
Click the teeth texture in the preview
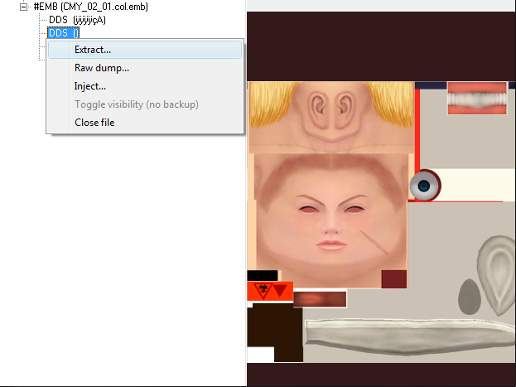(x=477, y=99)
